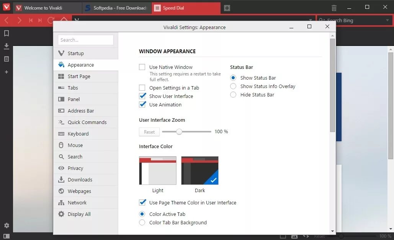Adjust User Interface Zoom slider handle
The height and width of the screenshot is (240, 394).
coord(179,132)
